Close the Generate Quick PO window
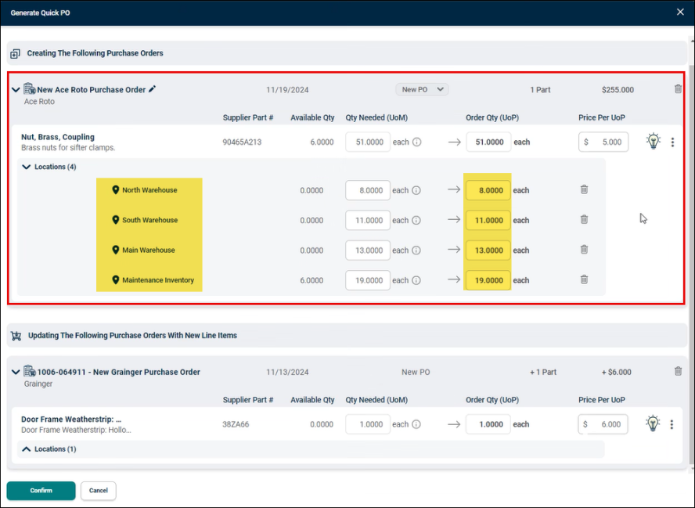This screenshot has width=695, height=508. pyautogui.click(x=680, y=12)
